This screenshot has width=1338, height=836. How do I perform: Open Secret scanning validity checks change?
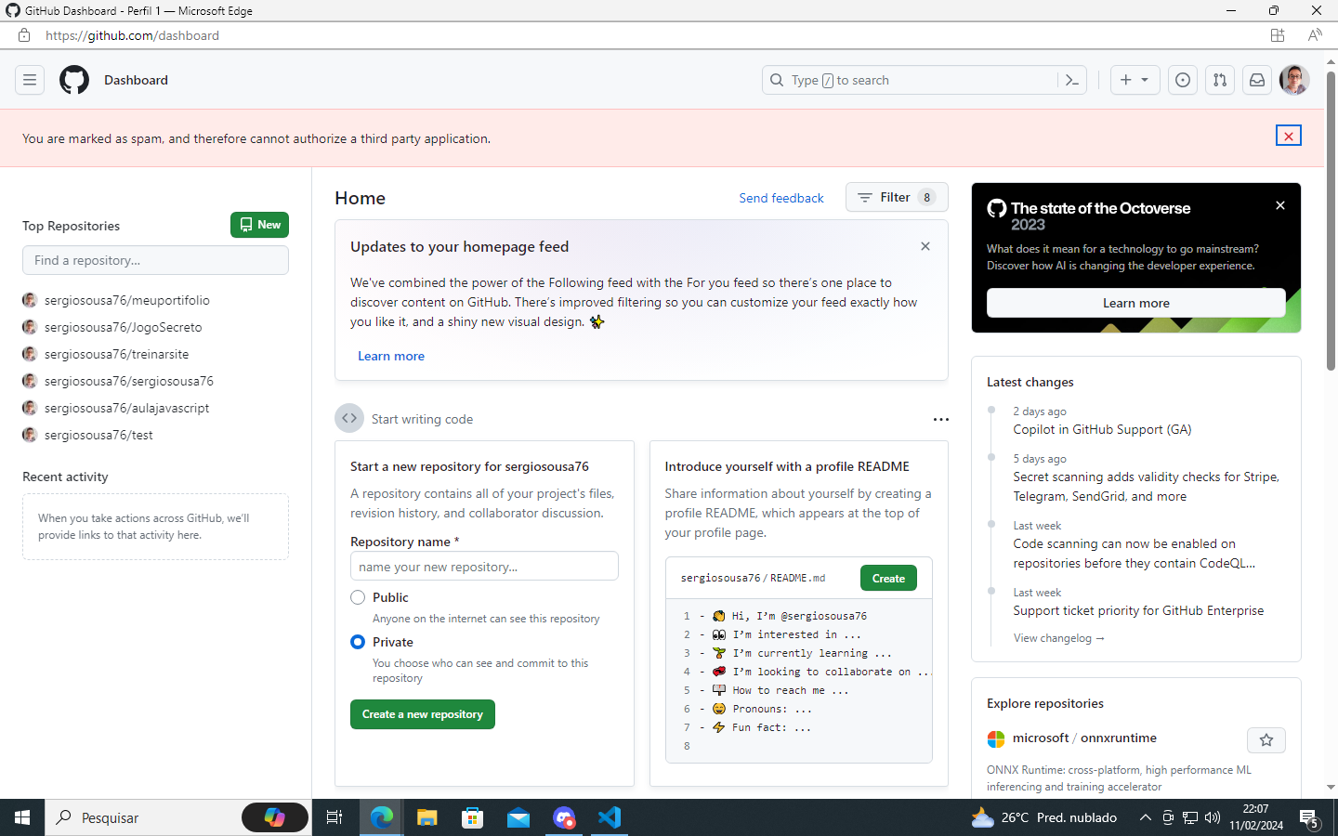pyautogui.click(x=1146, y=487)
